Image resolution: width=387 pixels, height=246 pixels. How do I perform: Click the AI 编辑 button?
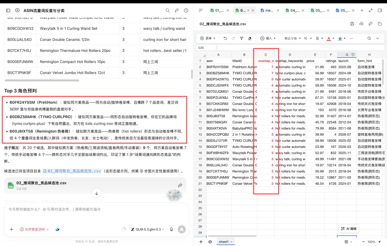click(349, 229)
